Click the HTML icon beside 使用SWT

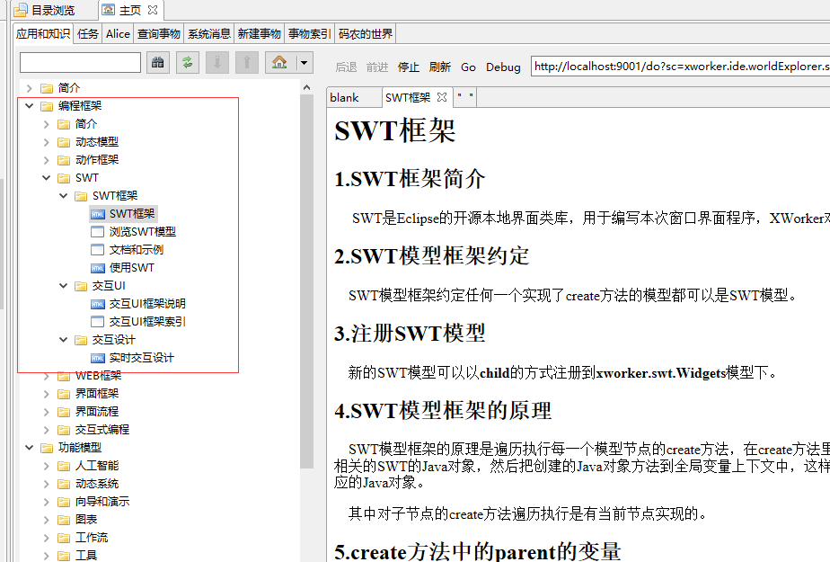[97, 268]
